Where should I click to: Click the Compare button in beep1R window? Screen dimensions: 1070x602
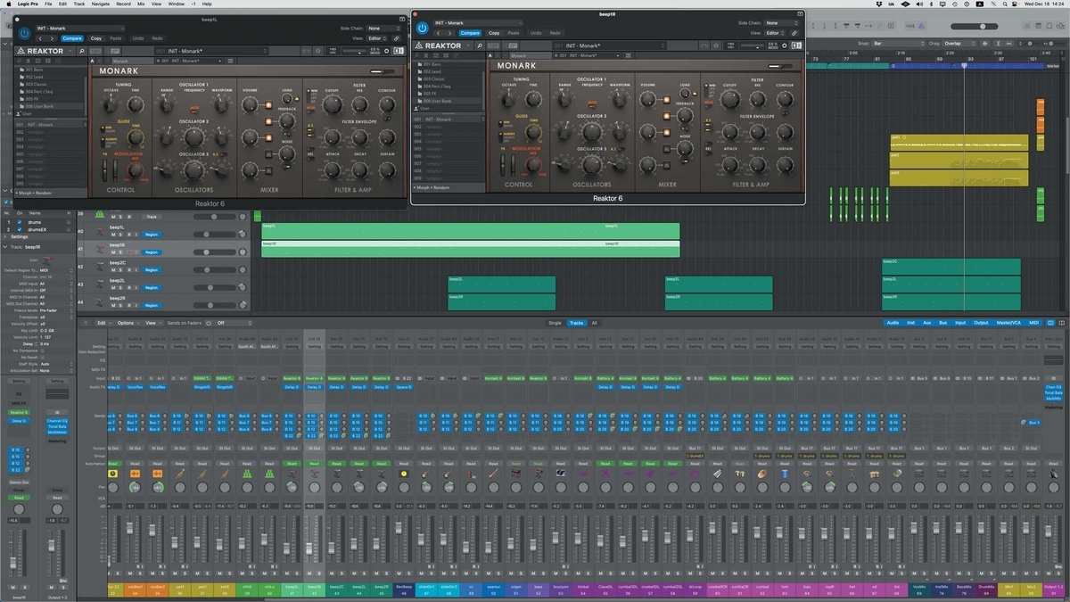coord(470,33)
